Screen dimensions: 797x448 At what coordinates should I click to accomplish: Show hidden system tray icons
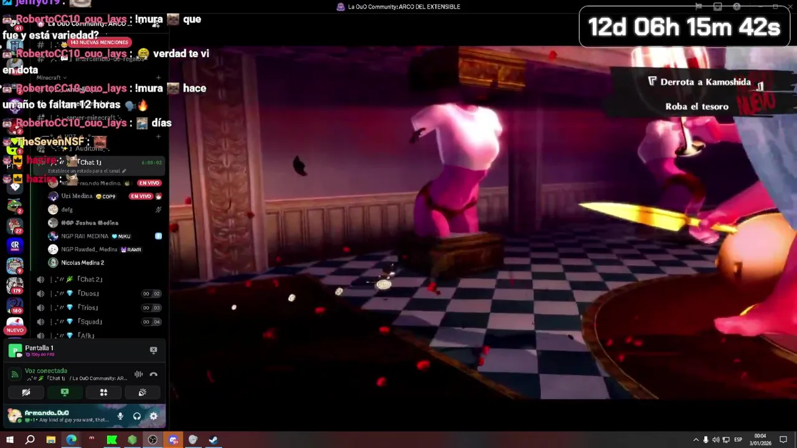[x=696, y=440]
